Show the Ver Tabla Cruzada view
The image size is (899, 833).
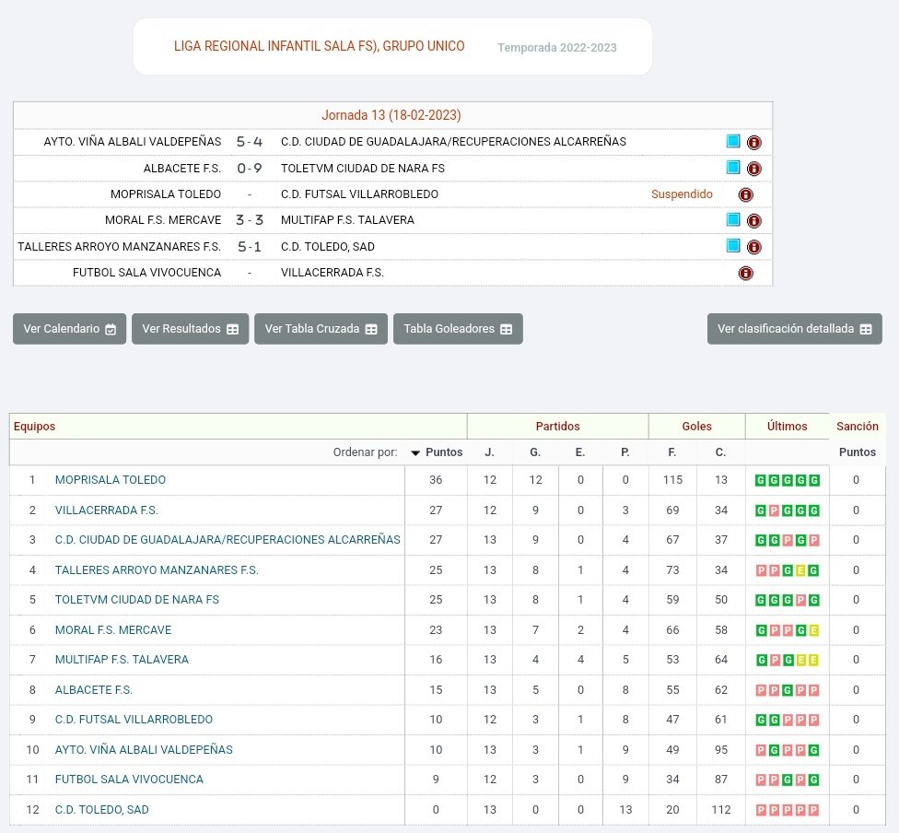(321, 329)
